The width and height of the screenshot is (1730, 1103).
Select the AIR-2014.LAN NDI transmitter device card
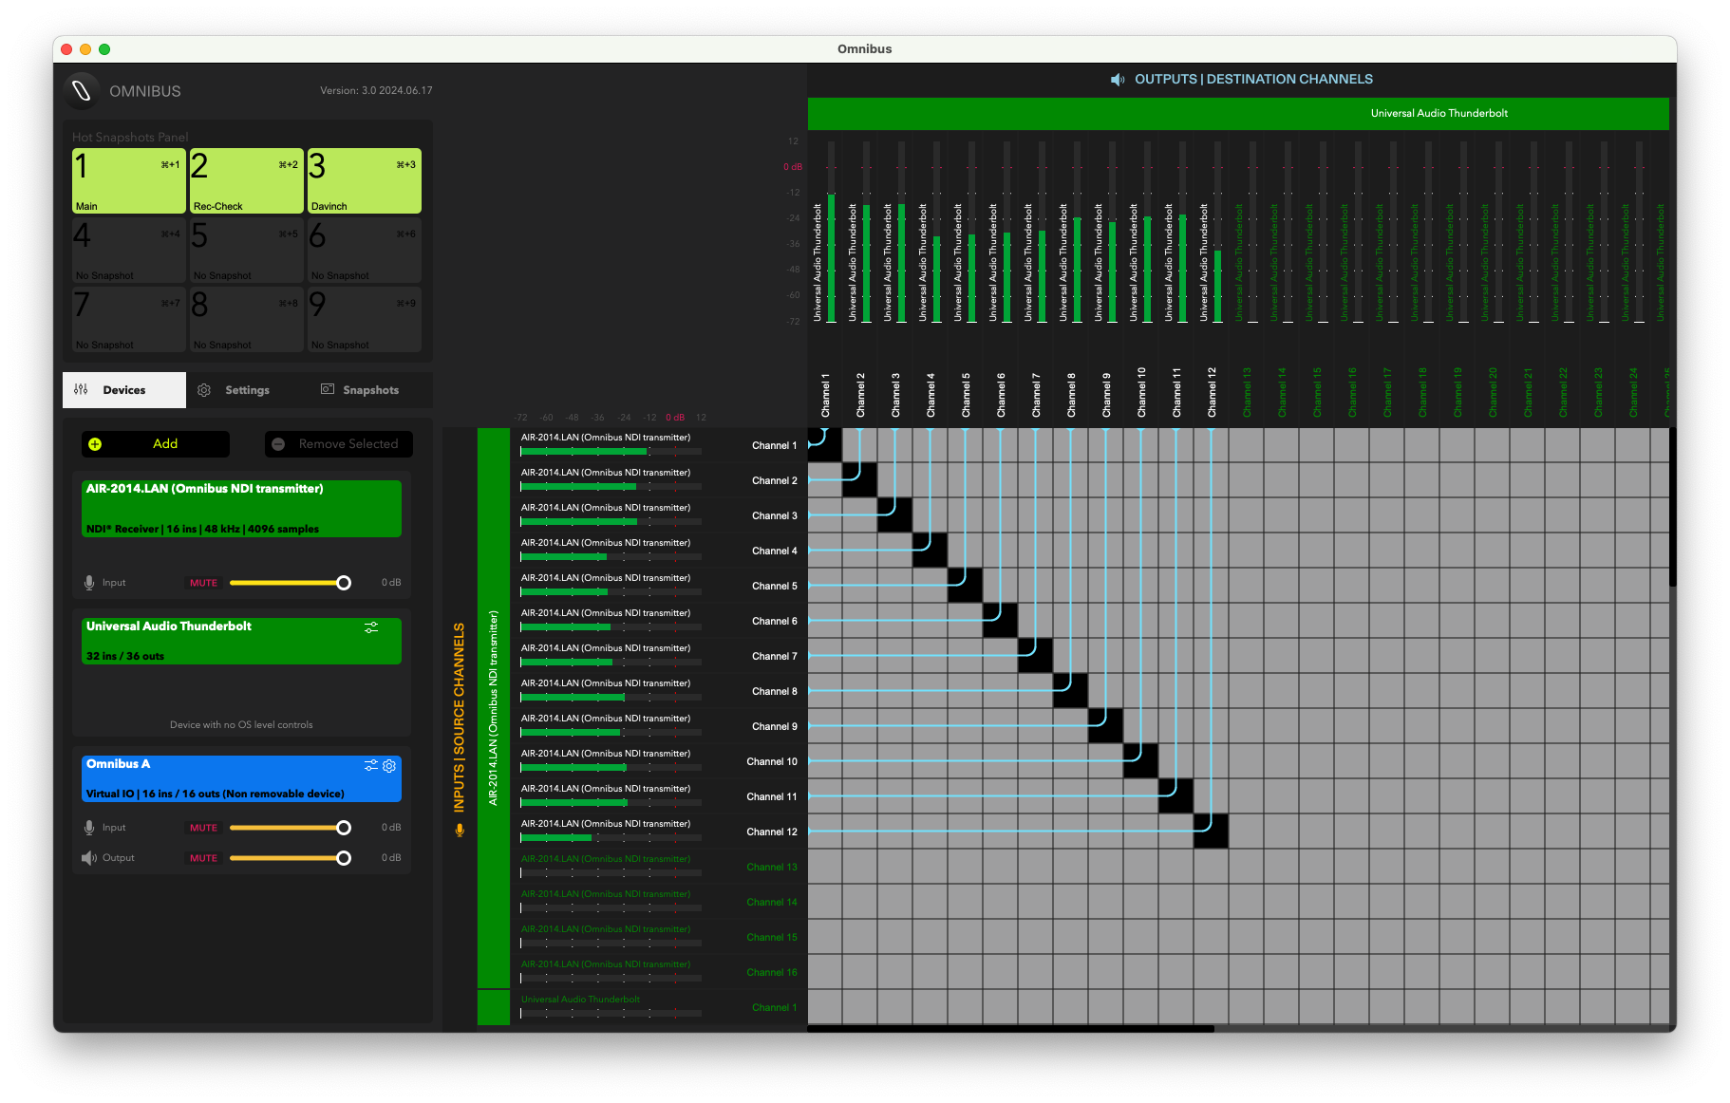241,509
